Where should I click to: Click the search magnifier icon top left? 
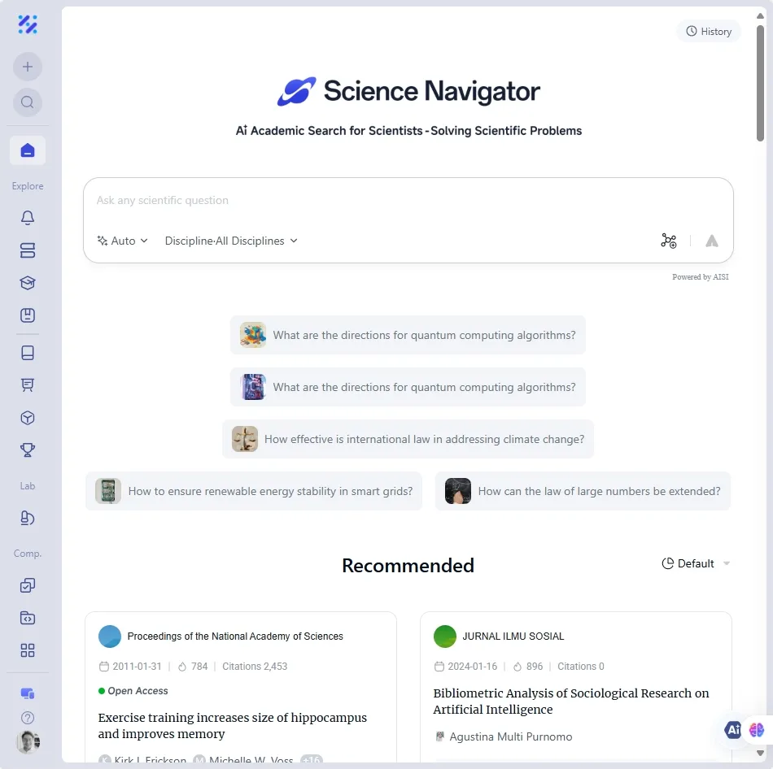click(27, 102)
